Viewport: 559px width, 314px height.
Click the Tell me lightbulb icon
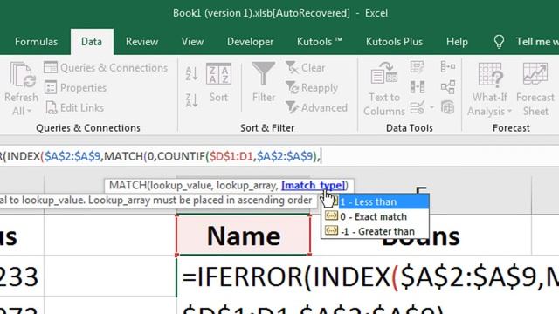click(x=499, y=42)
